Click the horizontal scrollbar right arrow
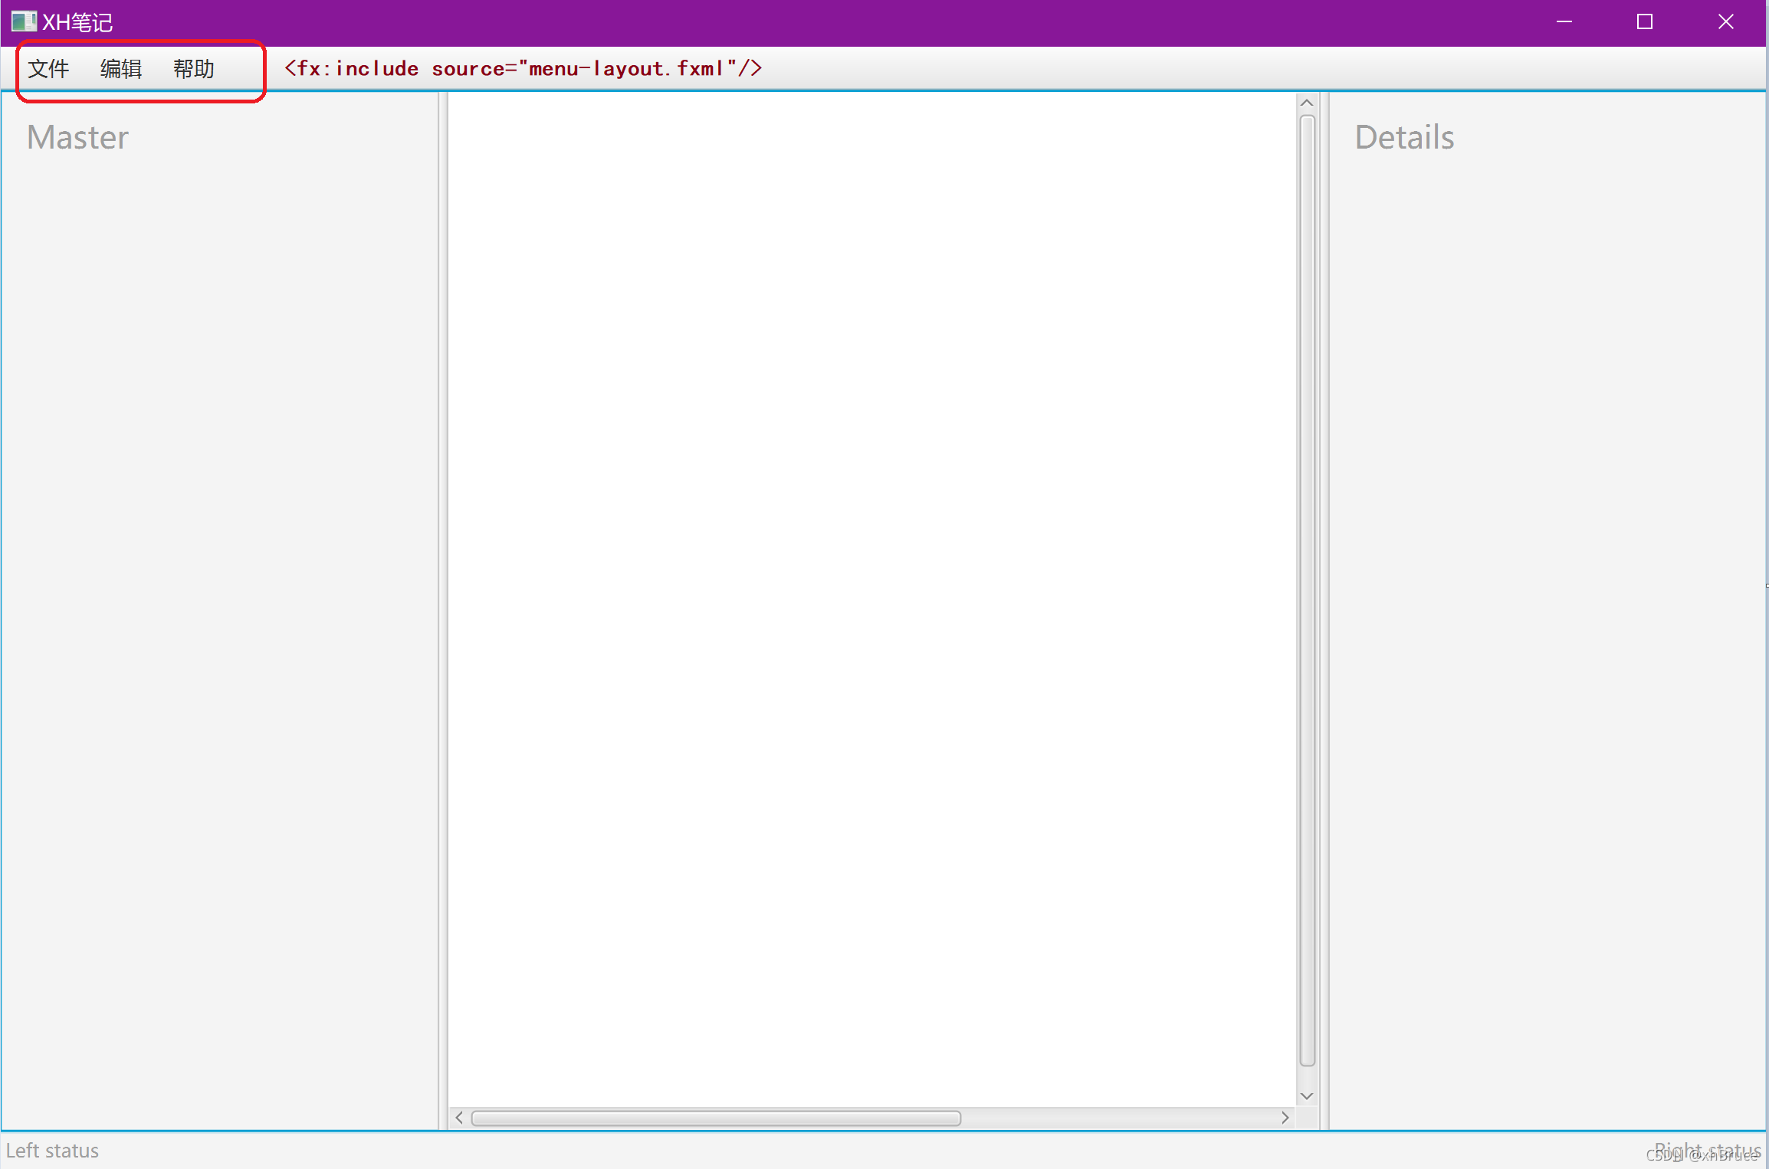1769x1169 pixels. 1285,1118
